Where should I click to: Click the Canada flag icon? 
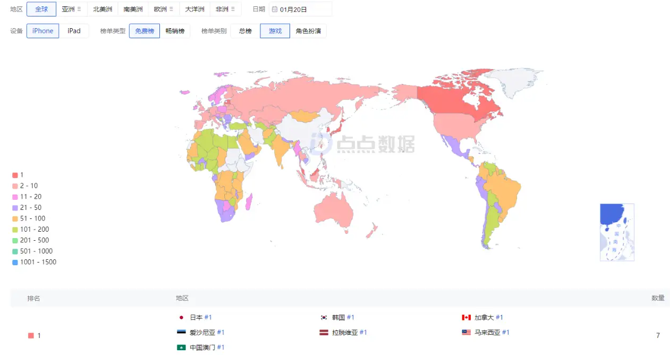[x=466, y=317]
